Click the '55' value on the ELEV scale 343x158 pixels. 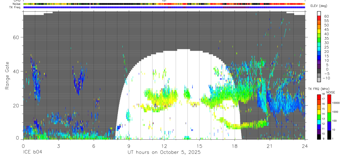click(326, 21)
